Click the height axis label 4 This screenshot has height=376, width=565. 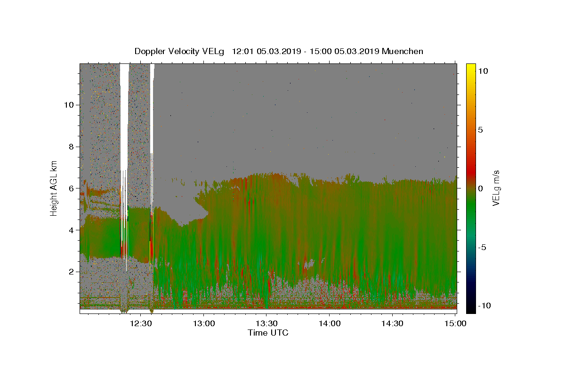point(70,230)
